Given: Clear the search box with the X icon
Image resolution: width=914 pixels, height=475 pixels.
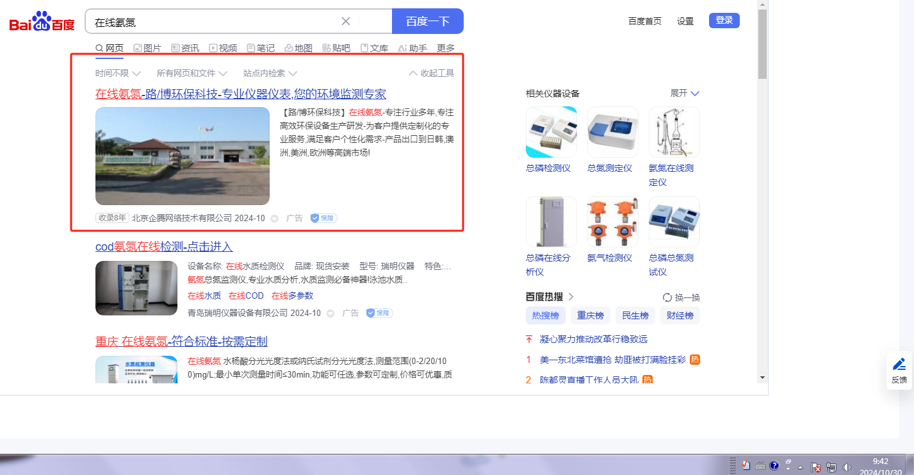Looking at the screenshot, I should coord(346,21).
